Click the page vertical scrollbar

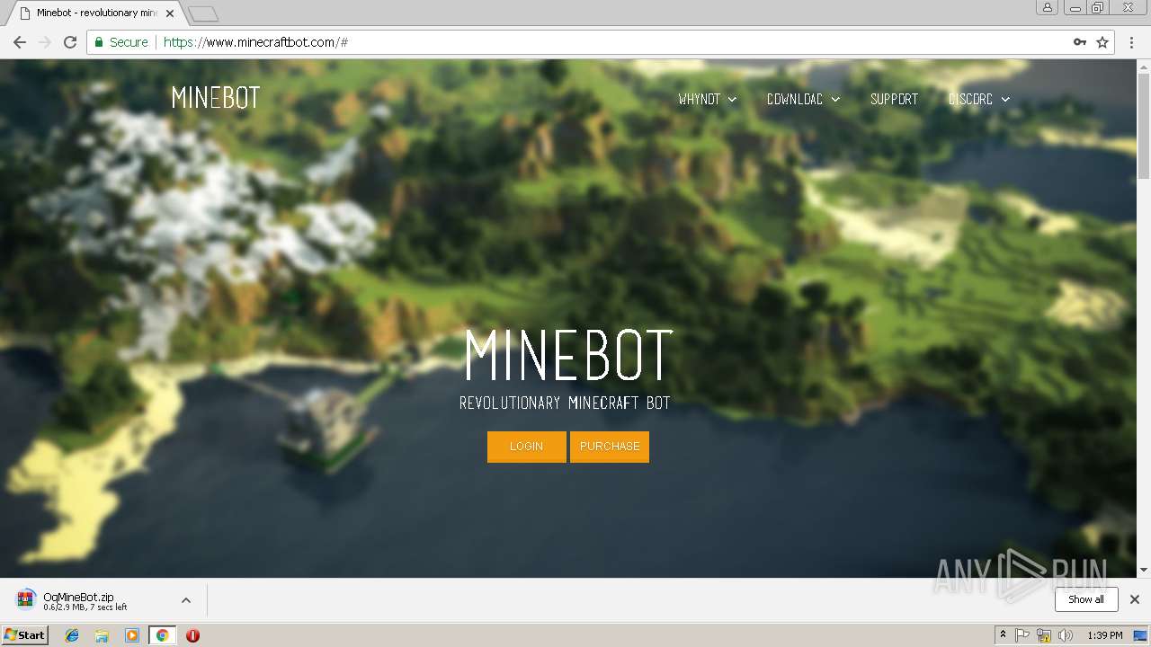tap(1144, 125)
